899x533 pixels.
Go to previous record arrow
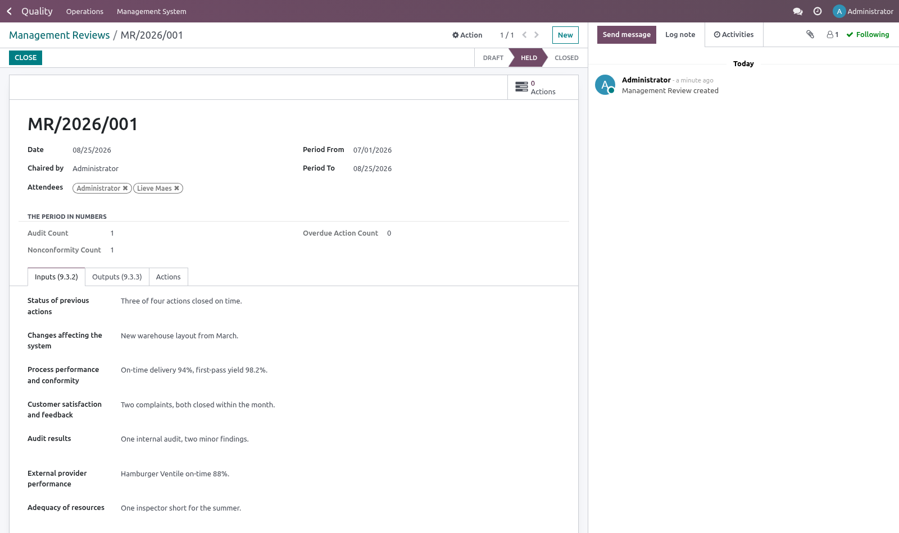524,35
